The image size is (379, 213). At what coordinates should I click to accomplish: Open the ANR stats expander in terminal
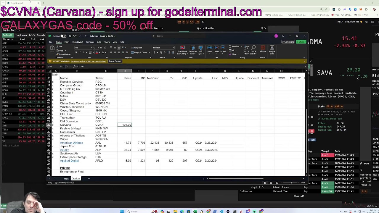click(339, 106)
